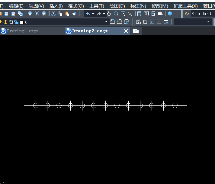Create a new drawing tab with plus button
Viewport: 215px width, 184px height.
[x=136, y=31]
